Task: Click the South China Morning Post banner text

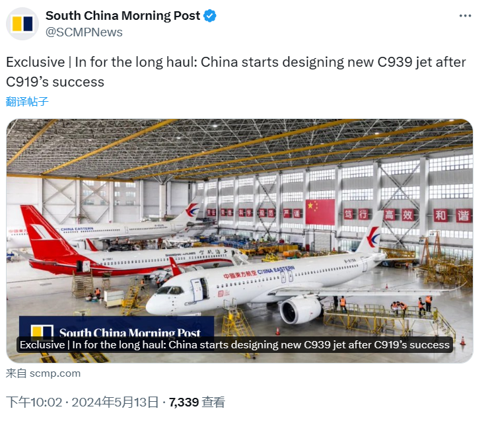Action: pyautogui.click(x=130, y=332)
